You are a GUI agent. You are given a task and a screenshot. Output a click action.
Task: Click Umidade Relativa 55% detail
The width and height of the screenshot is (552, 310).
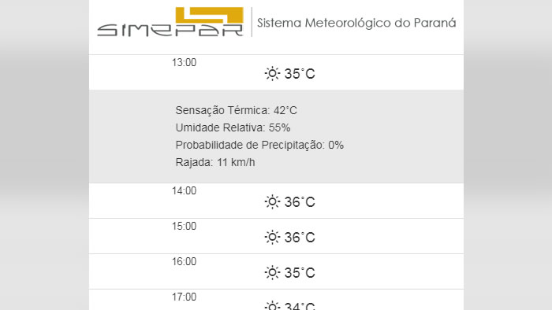(233, 127)
